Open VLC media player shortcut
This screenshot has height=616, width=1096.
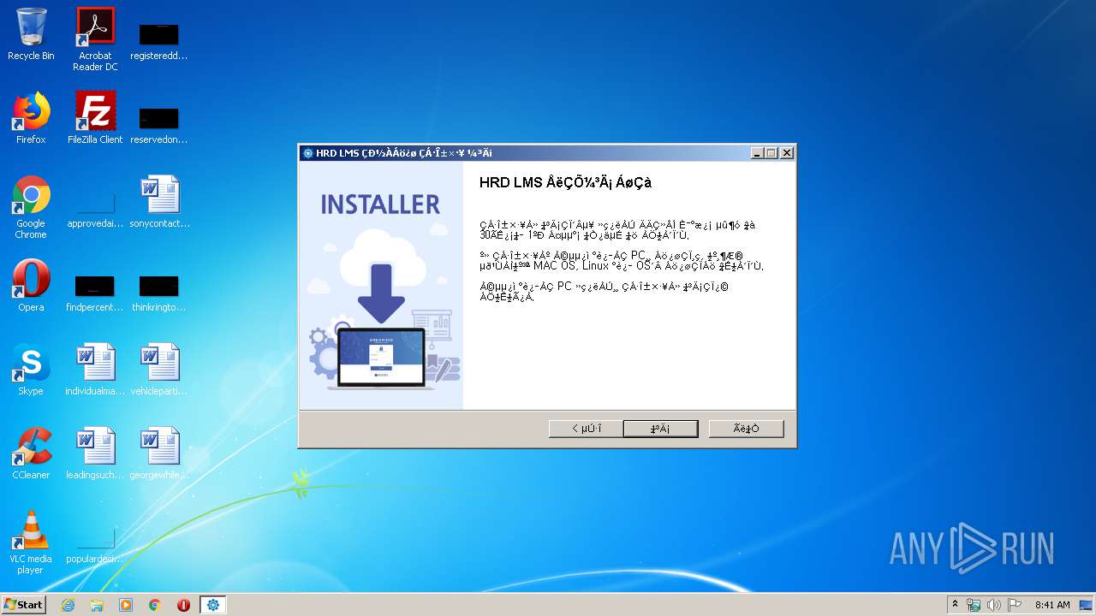[x=31, y=543]
